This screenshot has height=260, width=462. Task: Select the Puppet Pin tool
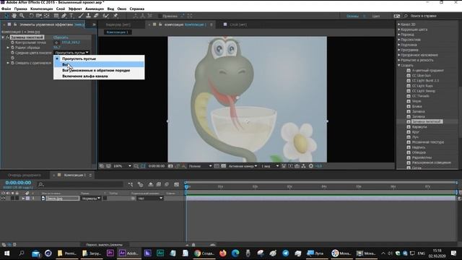[115, 16]
